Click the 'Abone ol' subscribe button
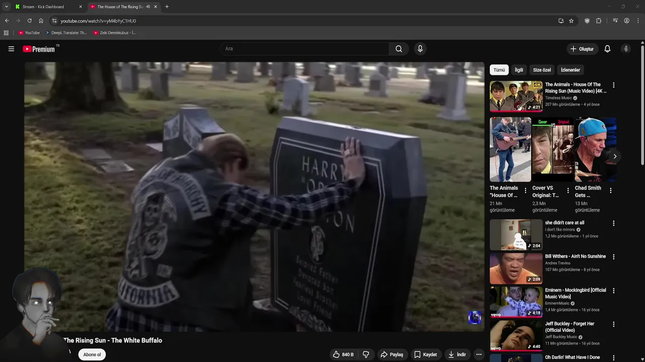This screenshot has width=645, height=362. 92,354
